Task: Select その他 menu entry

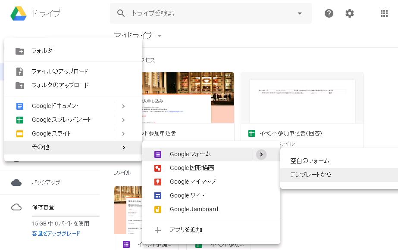Action: [x=73, y=147]
